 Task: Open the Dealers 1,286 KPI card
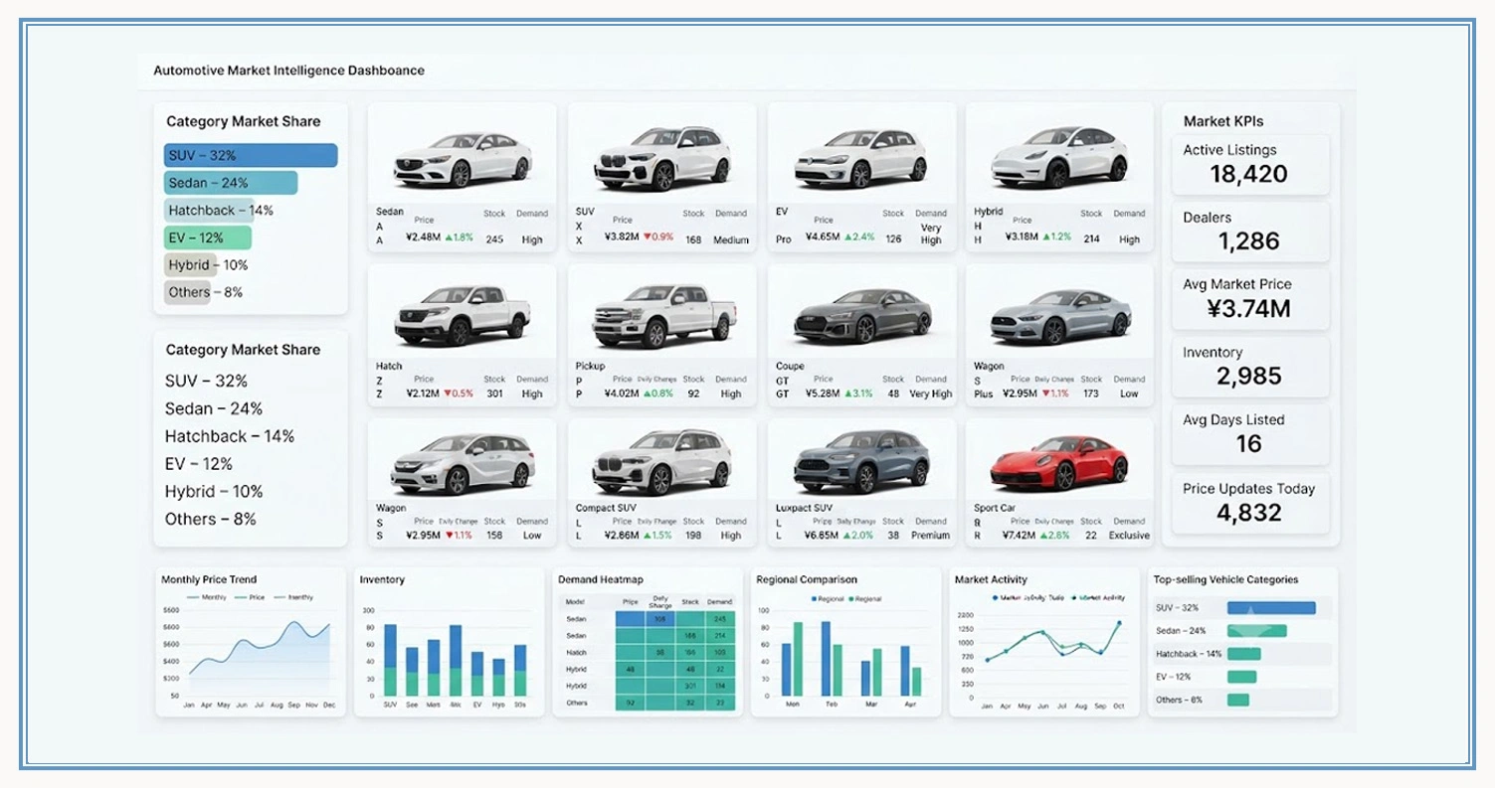[1249, 231]
